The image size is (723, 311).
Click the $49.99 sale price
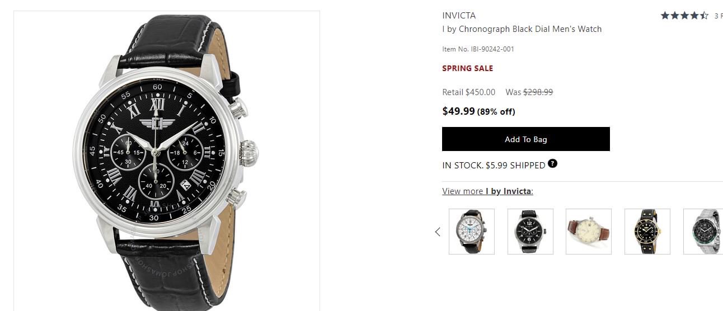458,111
